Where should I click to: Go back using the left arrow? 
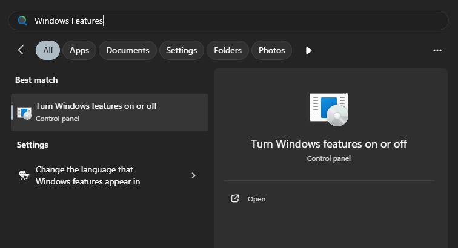(23, 50)
